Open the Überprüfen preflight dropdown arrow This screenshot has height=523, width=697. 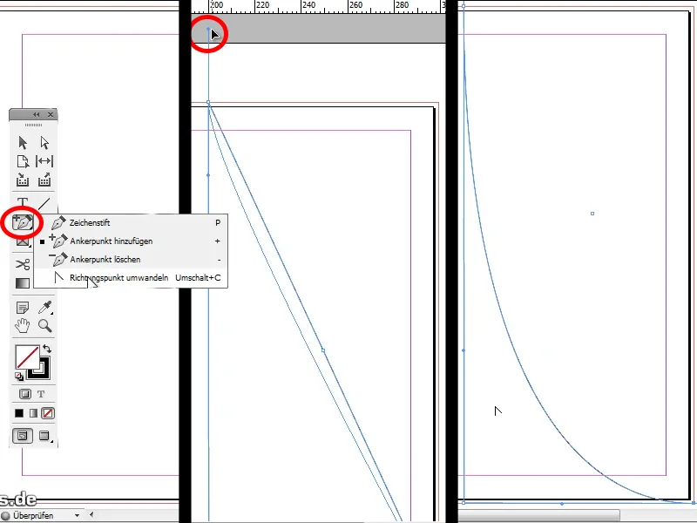click(77, 516)
